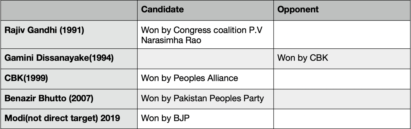Select the Rajiv Gandhi (1991) row label

click(x=44, y=30)
